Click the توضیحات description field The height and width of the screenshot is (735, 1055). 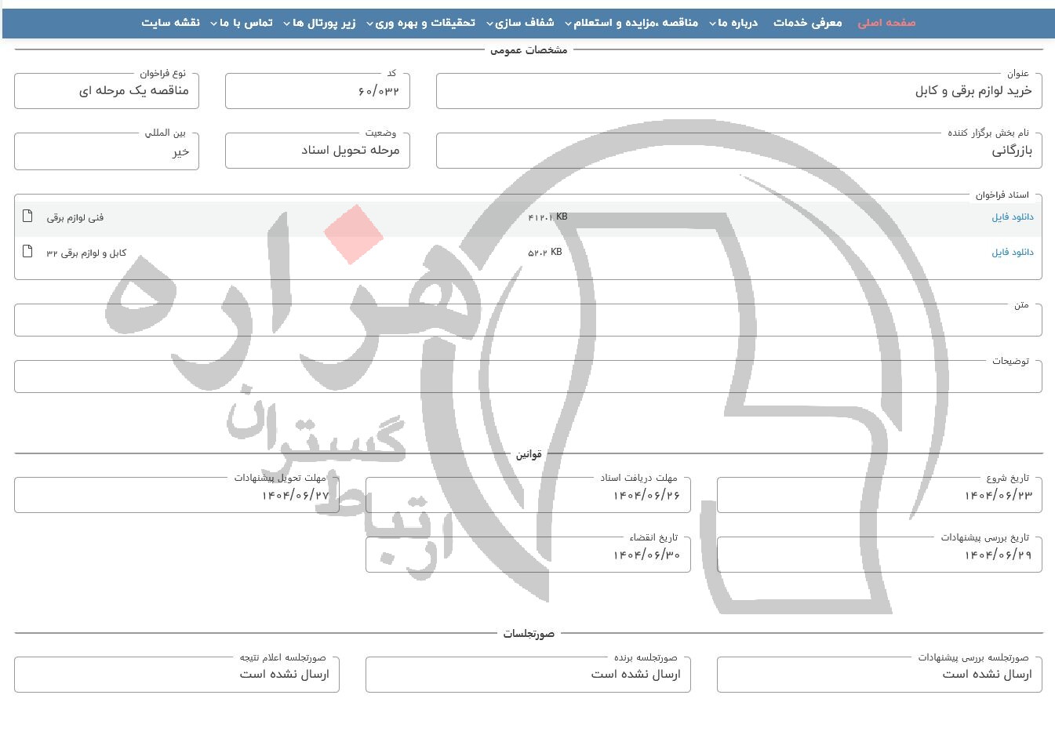[x=527, y=378]
